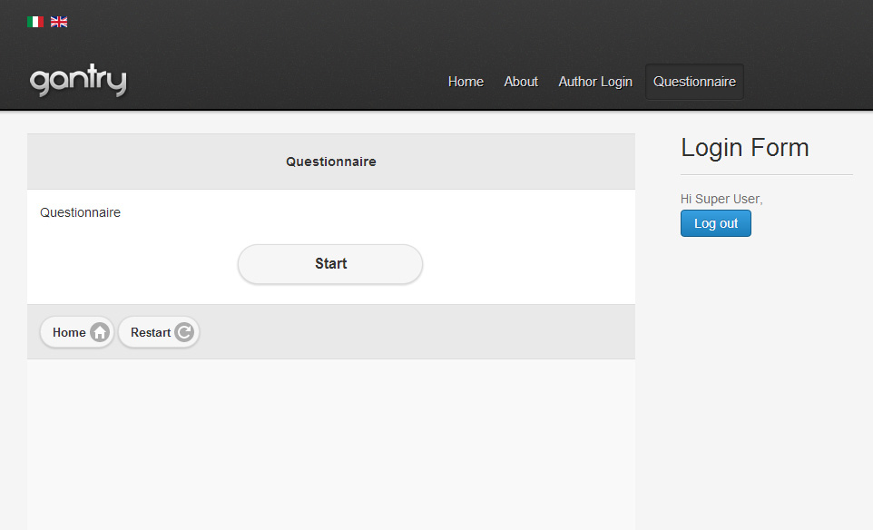The width and height of the screenshot is (873, 530).
Task: Log out of Super User account
Action: point(715,223)
